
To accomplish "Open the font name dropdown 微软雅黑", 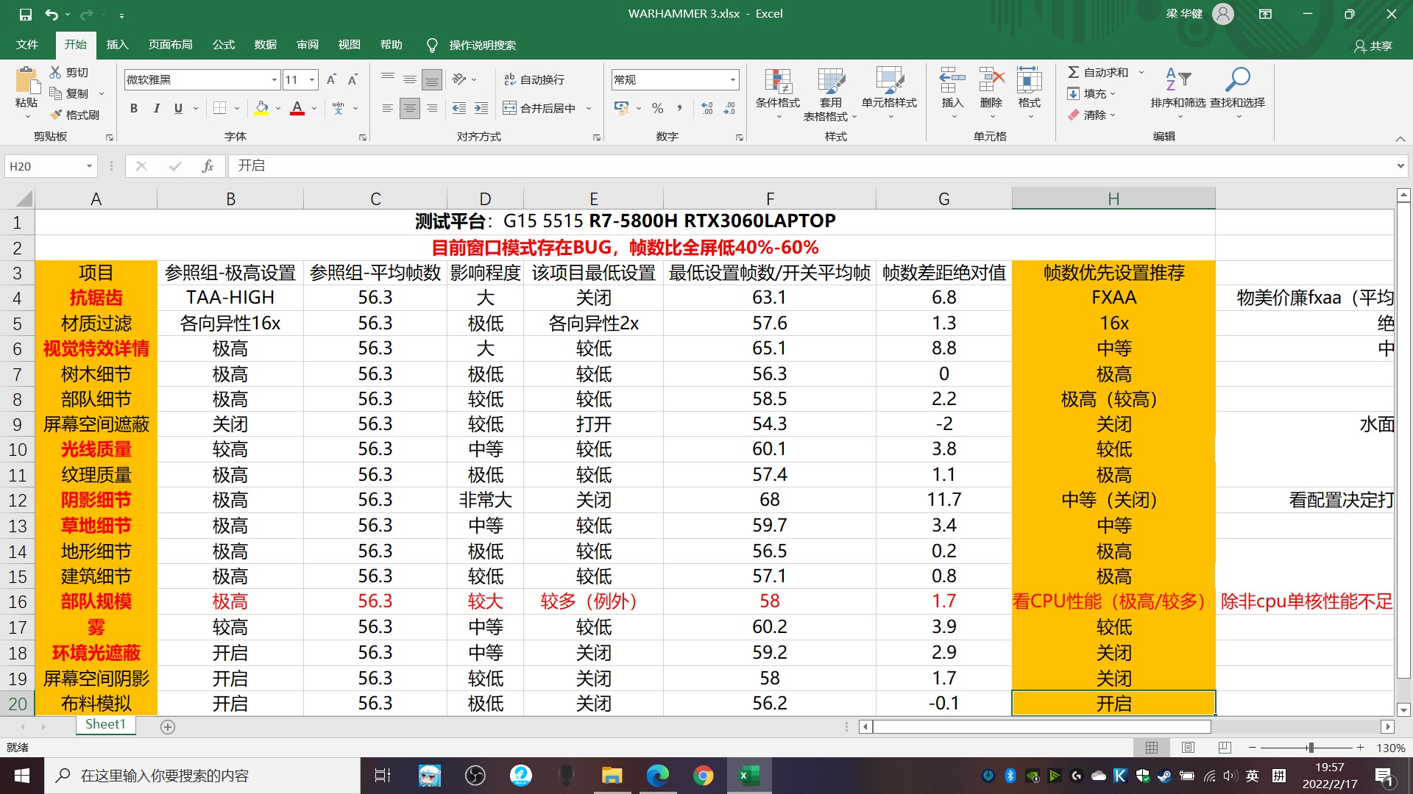I will click(275, 79).
